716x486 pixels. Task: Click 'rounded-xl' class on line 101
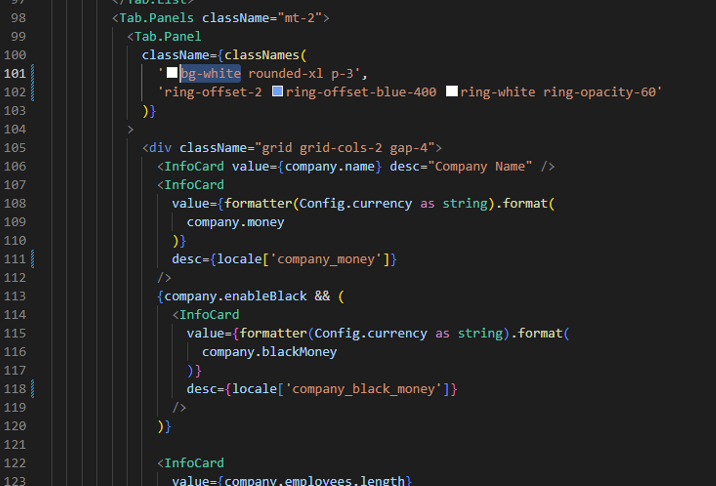[286, 73]
